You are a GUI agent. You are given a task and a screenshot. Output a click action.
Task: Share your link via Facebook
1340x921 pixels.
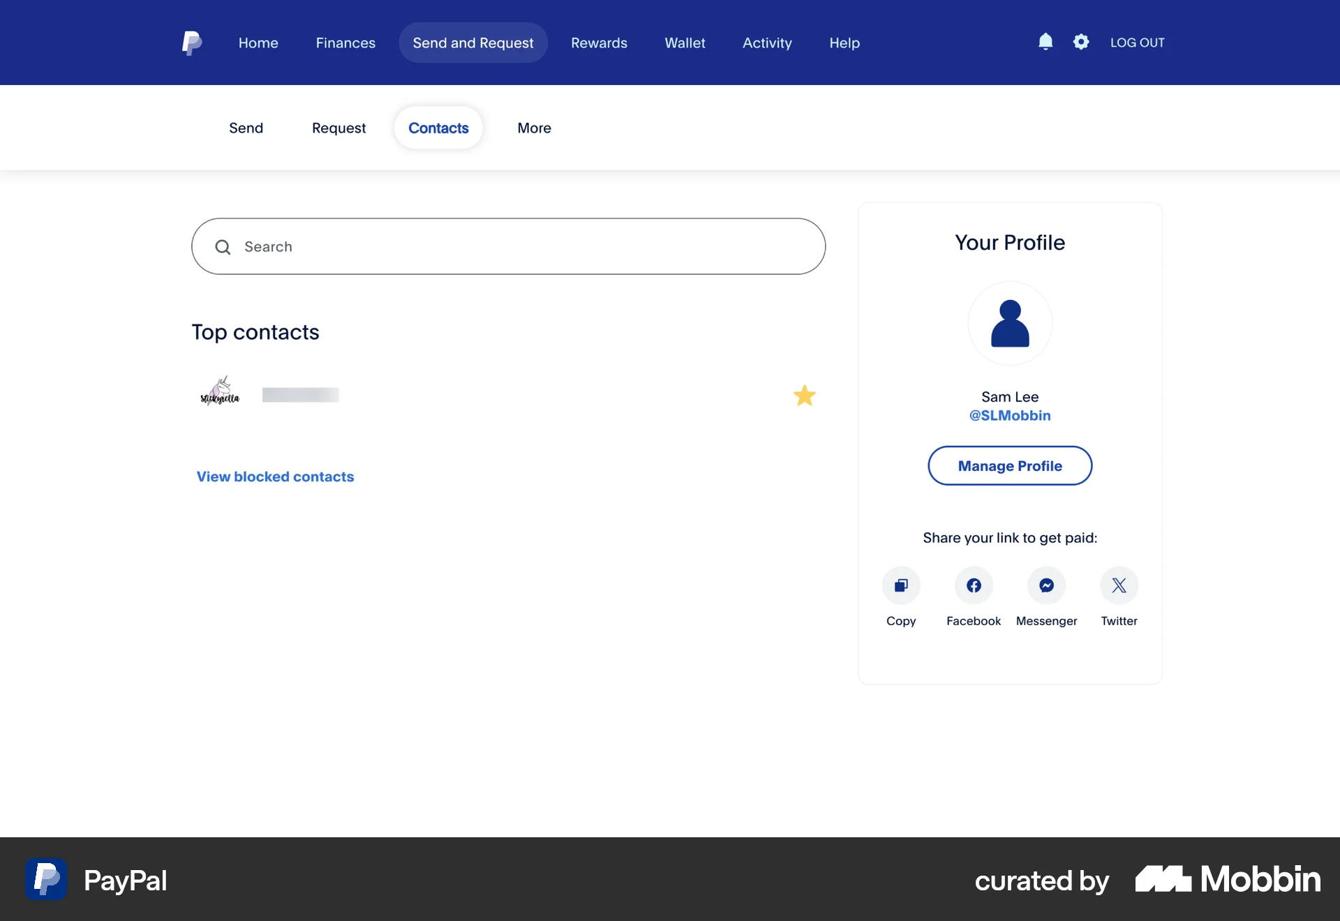pos(974,585)
